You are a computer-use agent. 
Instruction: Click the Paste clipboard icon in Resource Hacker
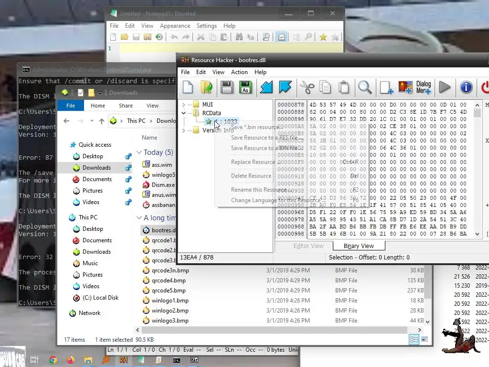(344, 87)
